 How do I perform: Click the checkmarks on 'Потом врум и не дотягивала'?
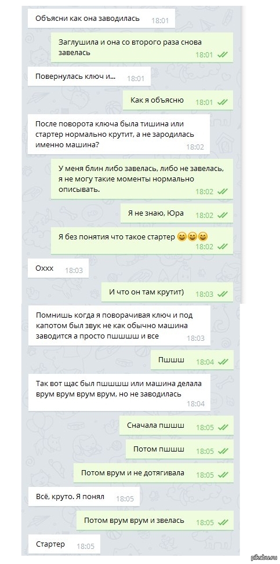click(224, 475)
